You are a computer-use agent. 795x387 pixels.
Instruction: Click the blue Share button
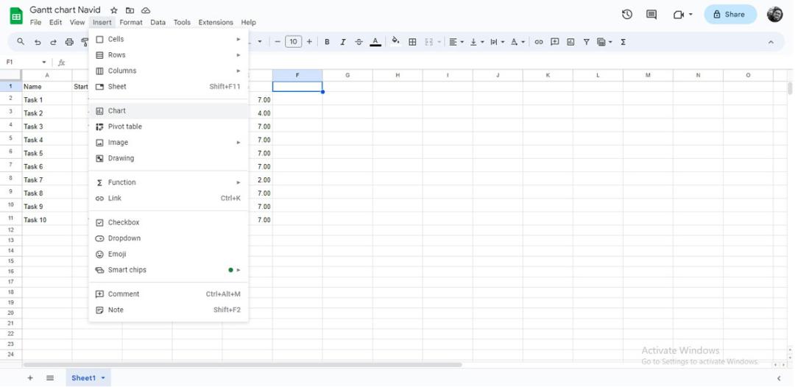click(x=730, y=14)
